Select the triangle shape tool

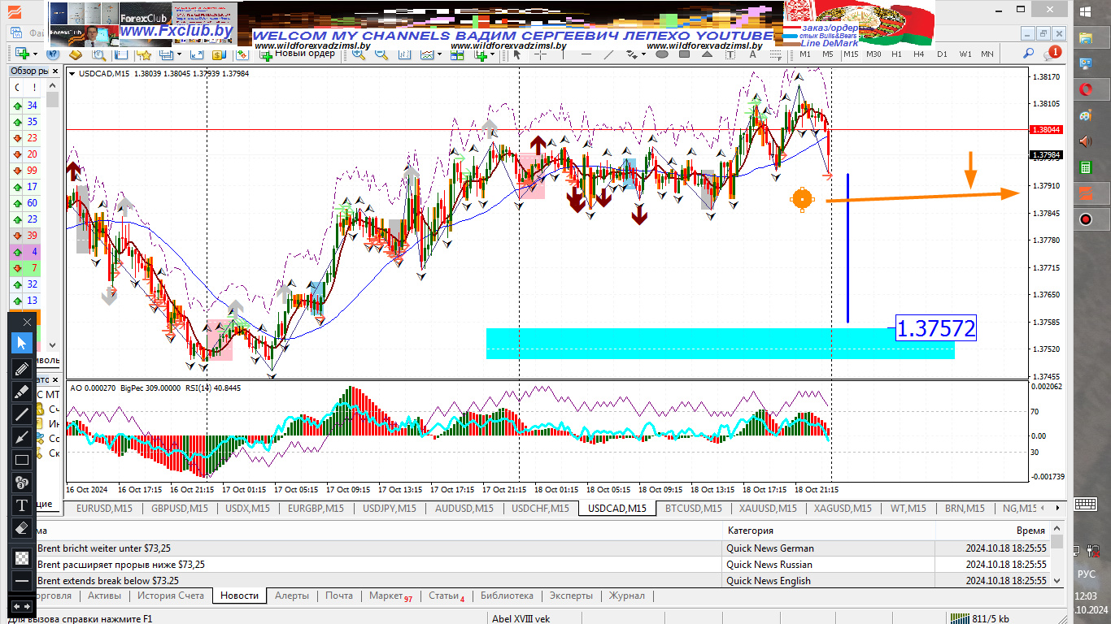707,54
